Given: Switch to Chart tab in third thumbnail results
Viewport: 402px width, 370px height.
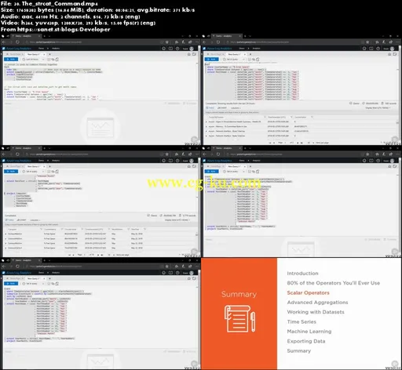Looking at the screenshot, I should click(21, 220).
